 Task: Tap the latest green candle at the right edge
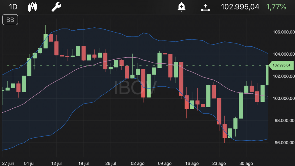pyautogui.click(x=267, y=75)
